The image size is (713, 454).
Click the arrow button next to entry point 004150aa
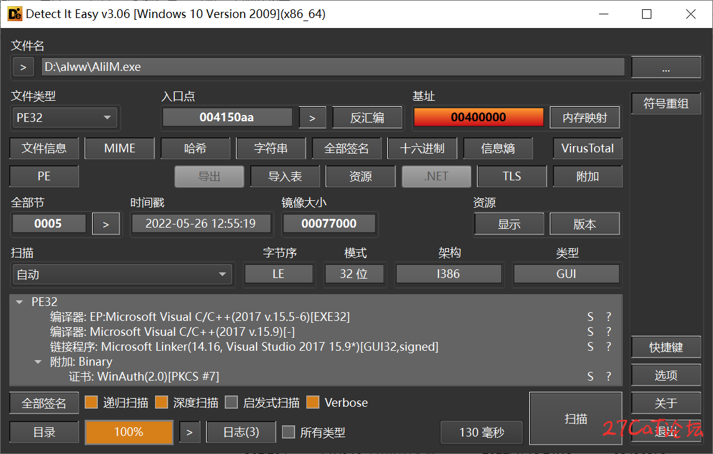click(313, 118)
